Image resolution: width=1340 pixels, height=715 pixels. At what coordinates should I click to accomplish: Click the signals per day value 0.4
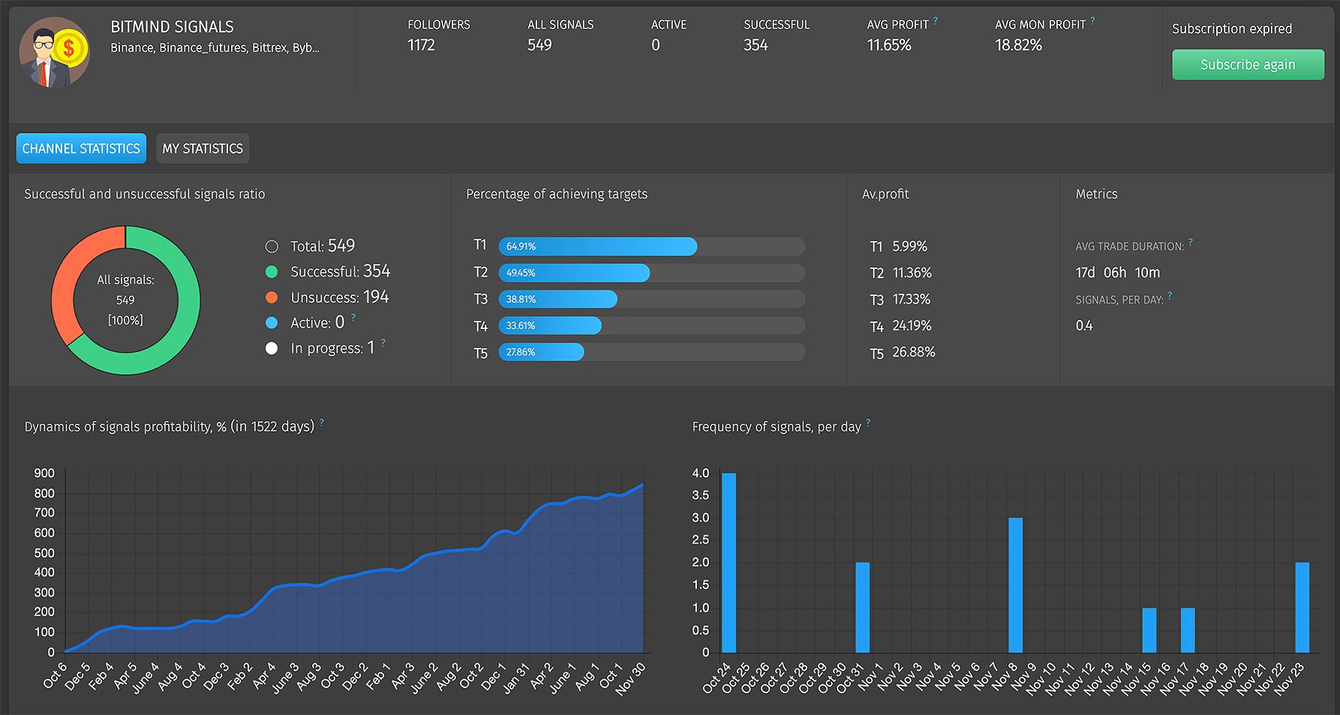(x=1084, y=326)
